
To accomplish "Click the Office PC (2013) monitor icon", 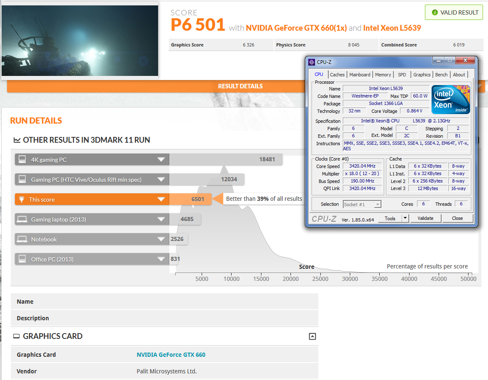I will [x=22, y=259].
